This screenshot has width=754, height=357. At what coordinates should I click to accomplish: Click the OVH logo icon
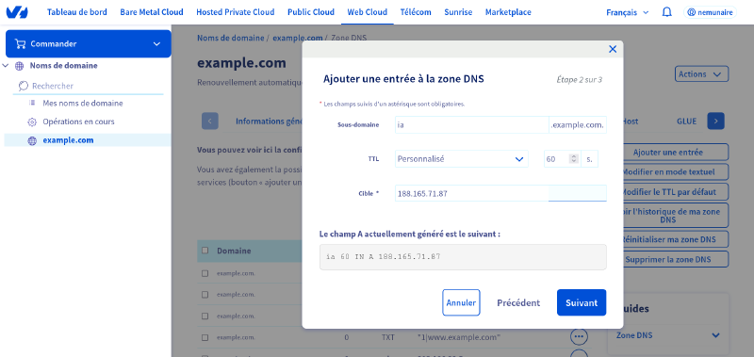(x=16, y=12)
